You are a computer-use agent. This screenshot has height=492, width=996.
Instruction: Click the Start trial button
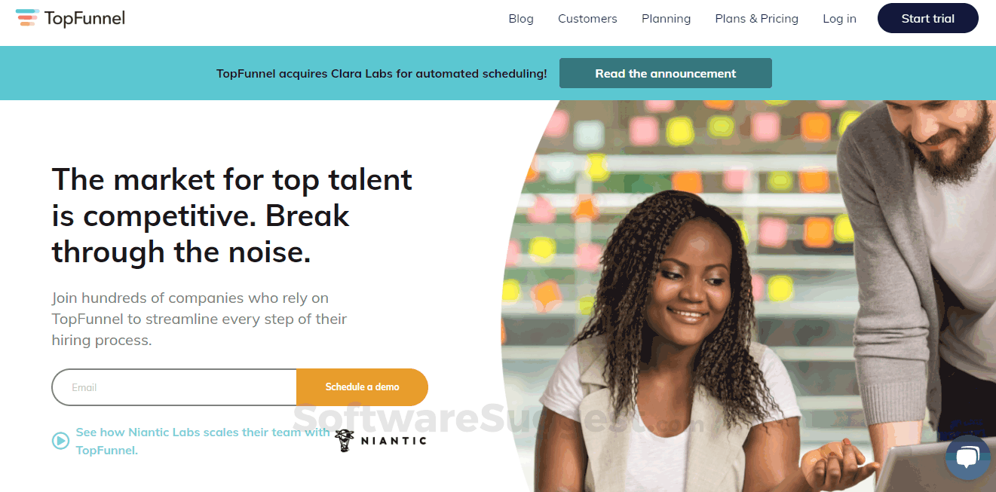click(927, 18)
